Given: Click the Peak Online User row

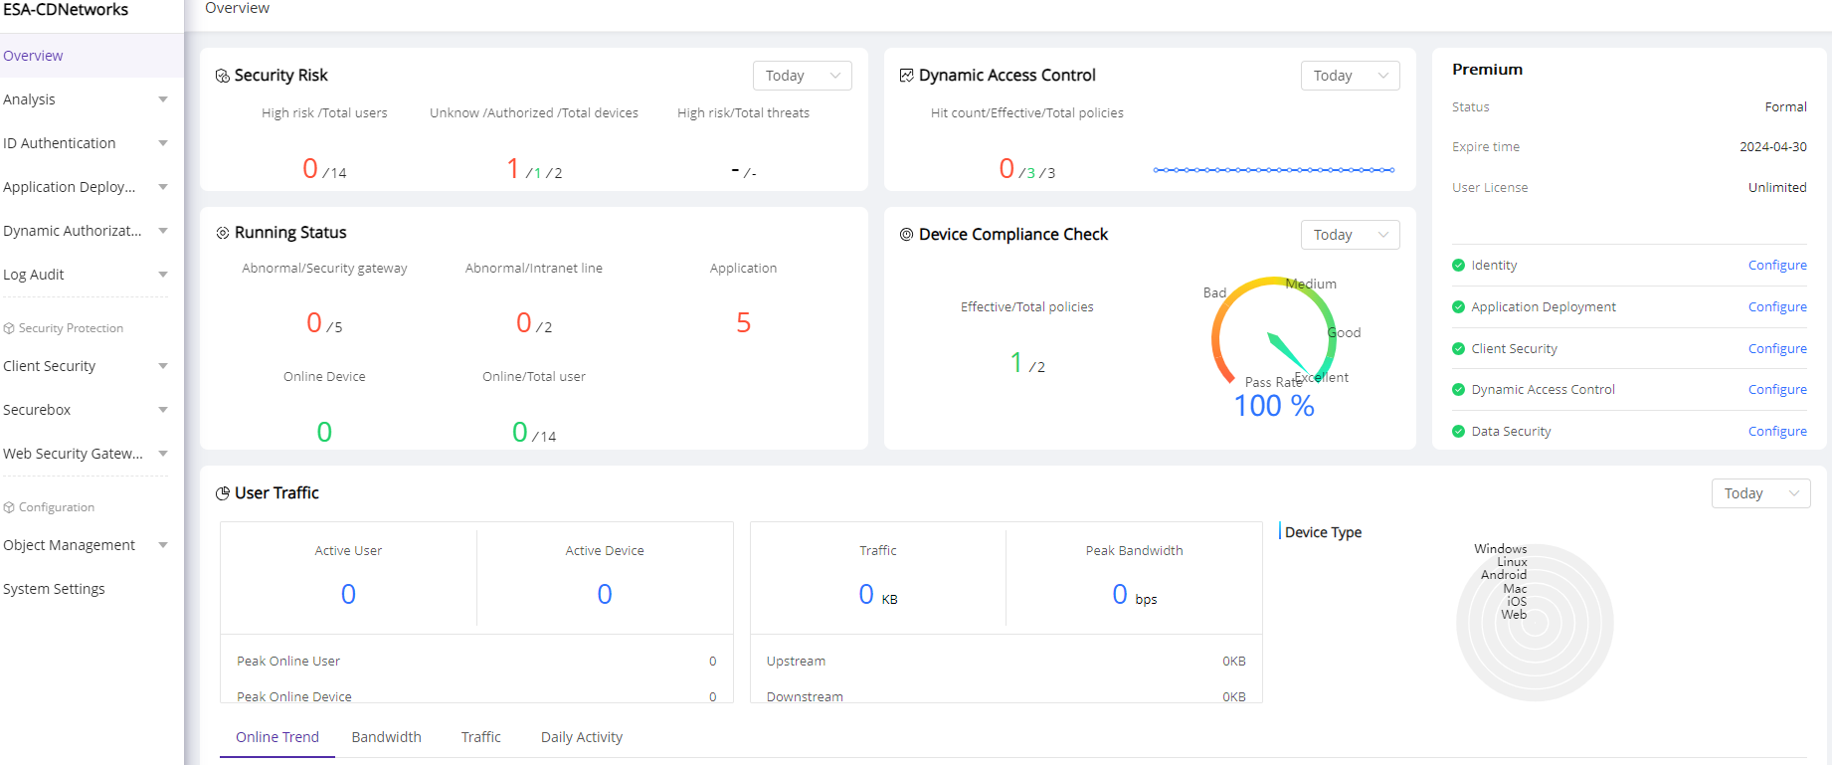Looking at the screenshot, I should point(476,662).
